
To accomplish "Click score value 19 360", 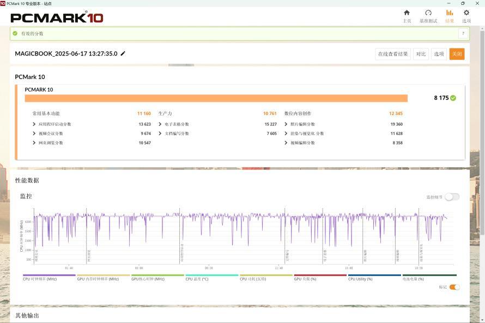I will point(396,124).
